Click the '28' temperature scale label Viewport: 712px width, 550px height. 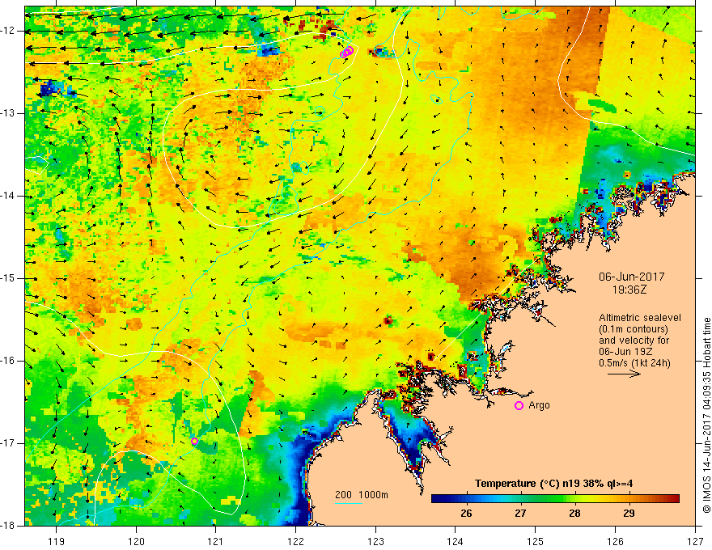pyautogui.click(x=575, y=514)
